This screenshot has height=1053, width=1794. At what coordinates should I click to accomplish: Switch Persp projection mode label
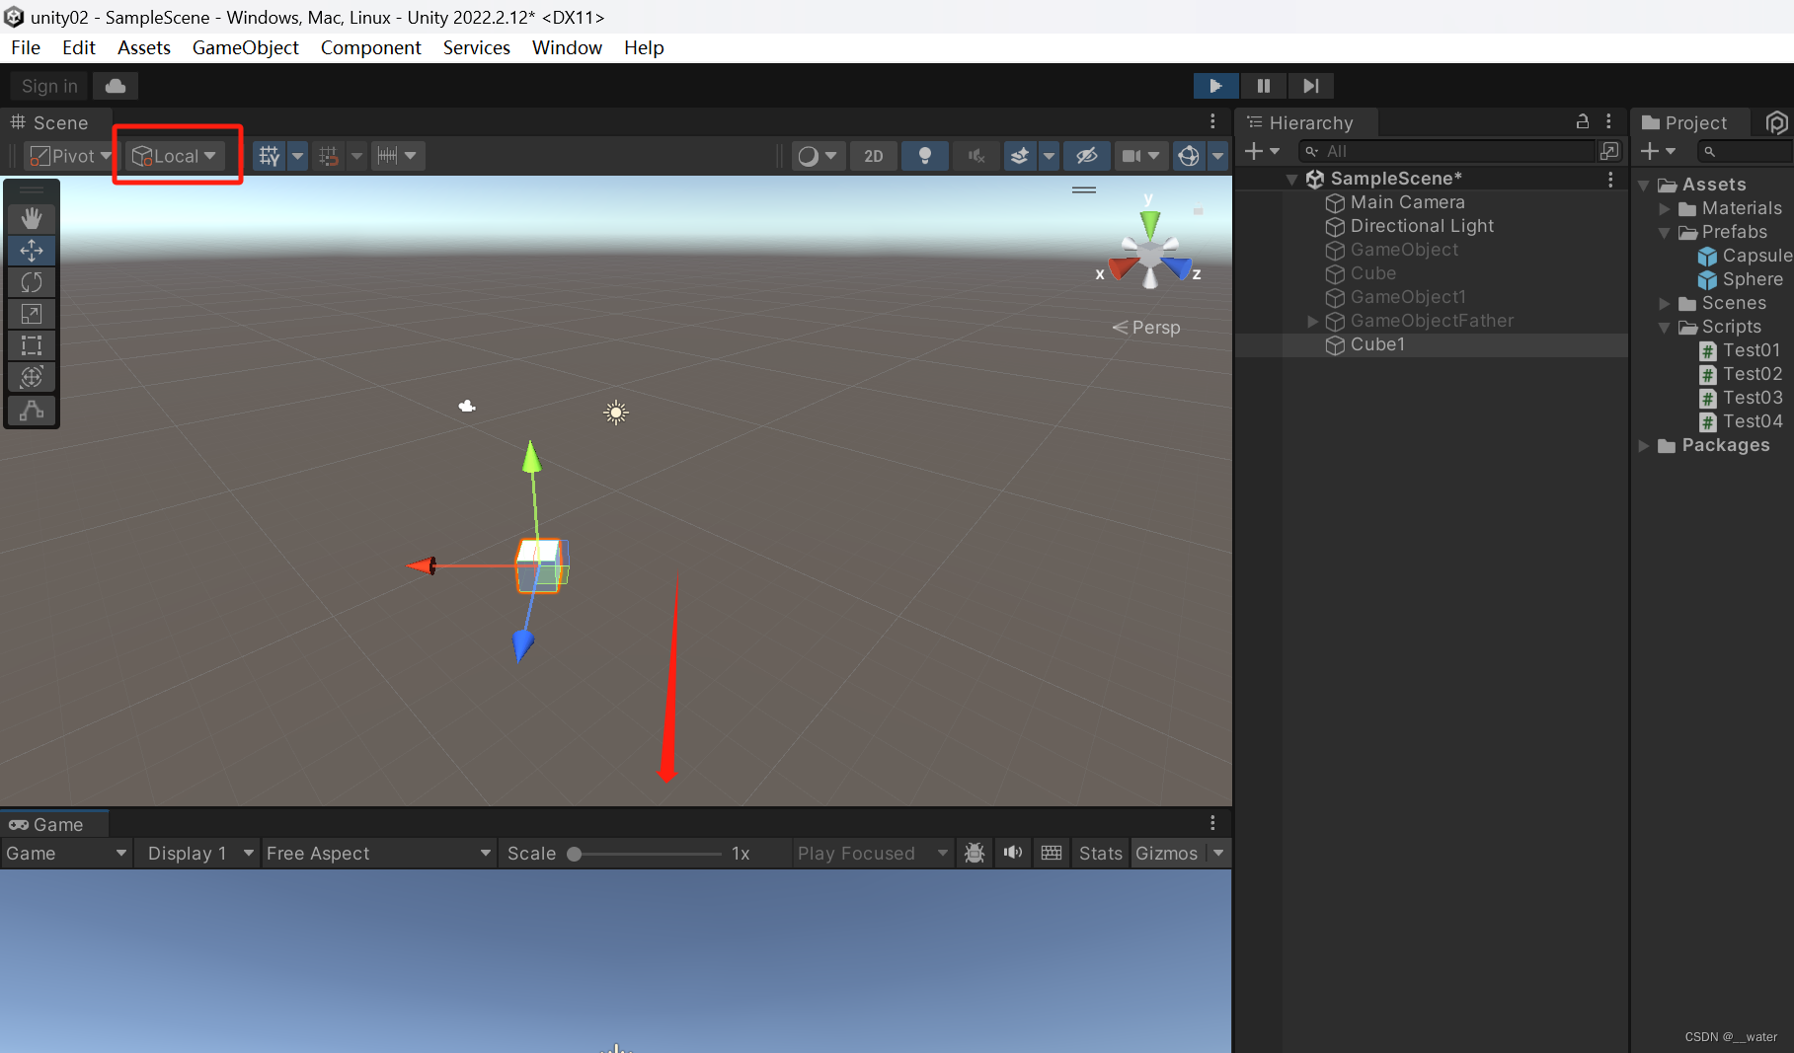tap(1146, 328)
